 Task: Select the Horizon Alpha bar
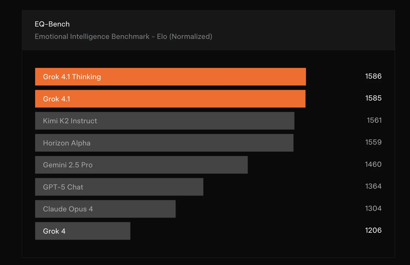(164, 143)
